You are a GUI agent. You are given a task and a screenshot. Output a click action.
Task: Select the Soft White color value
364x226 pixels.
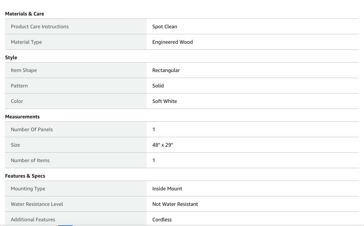(x=164, y=101)
